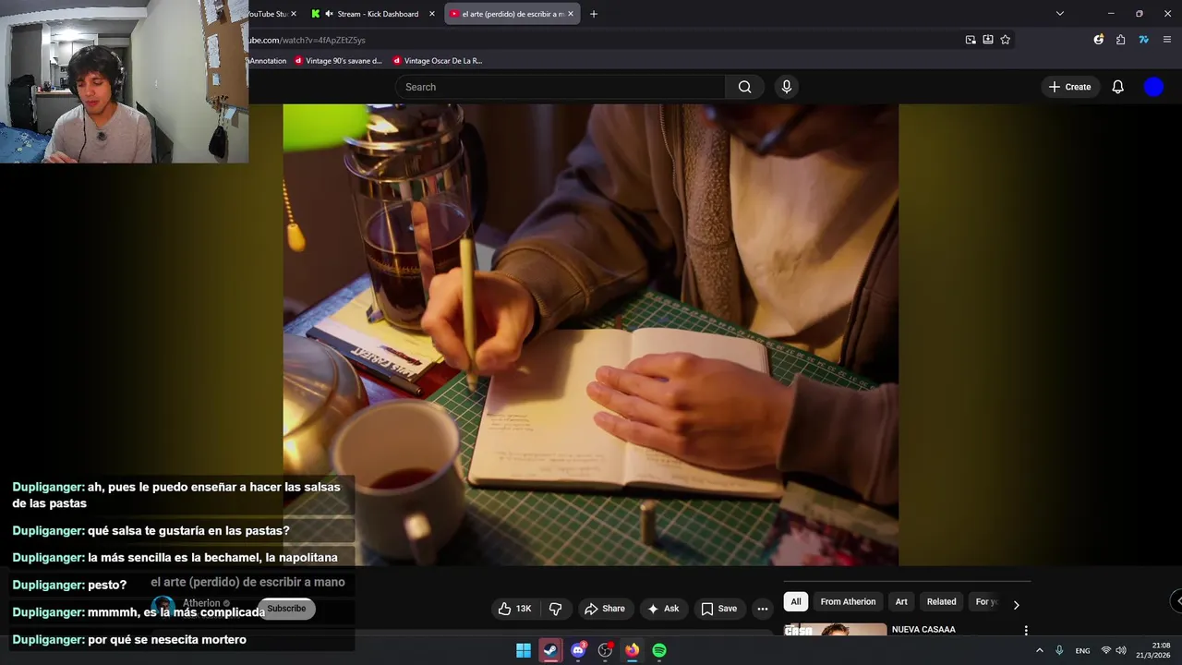Viewport: 1182px width, 665px height.
Task: Open Wi-Fi network settings icon
Action: [1105, 650]
